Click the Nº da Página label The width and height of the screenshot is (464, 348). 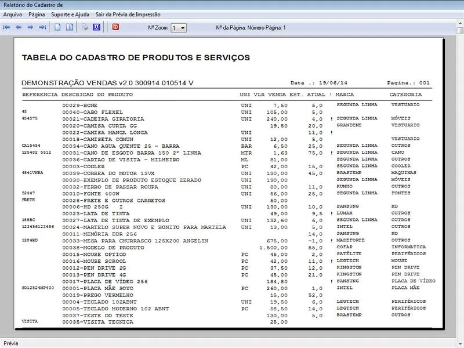point(251,27)
